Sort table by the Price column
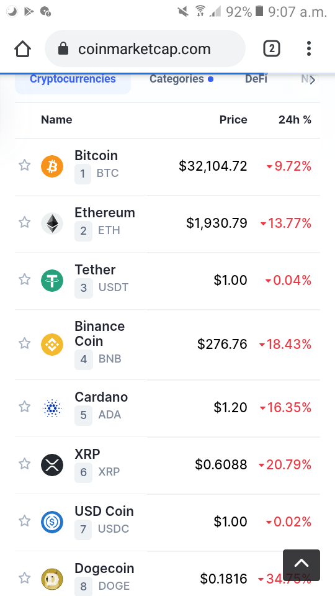335x596 pixels. (233, 120)
